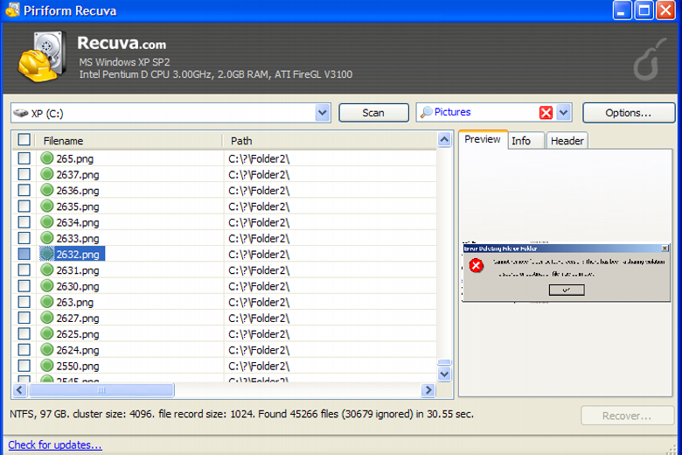Click the green status icon for 2635.png
The height and width of the screenshot is (455, 682).
click(x=46, y=206)
